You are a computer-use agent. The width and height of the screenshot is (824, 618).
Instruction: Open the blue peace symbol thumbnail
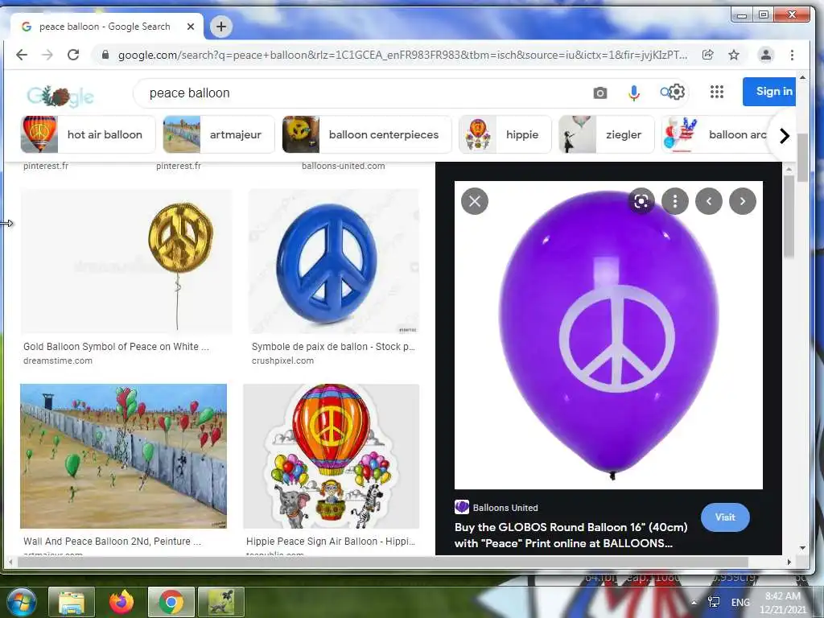pyautogui.click(x=334, y=262)
